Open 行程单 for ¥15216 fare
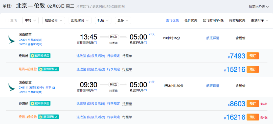Image resolution: width=273 pixels, height=124 pixels. click(x=127, y=69)
